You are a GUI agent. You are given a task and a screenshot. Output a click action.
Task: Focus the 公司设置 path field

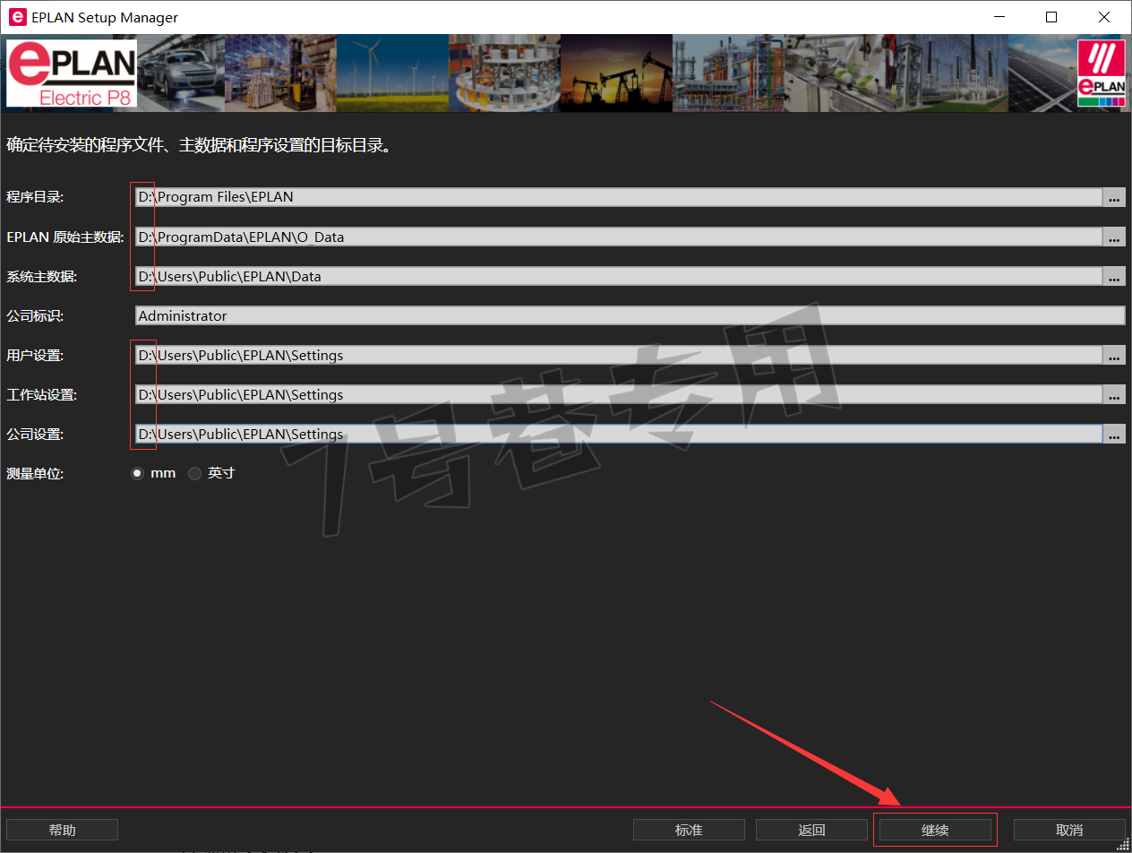(x=618, y=434)
